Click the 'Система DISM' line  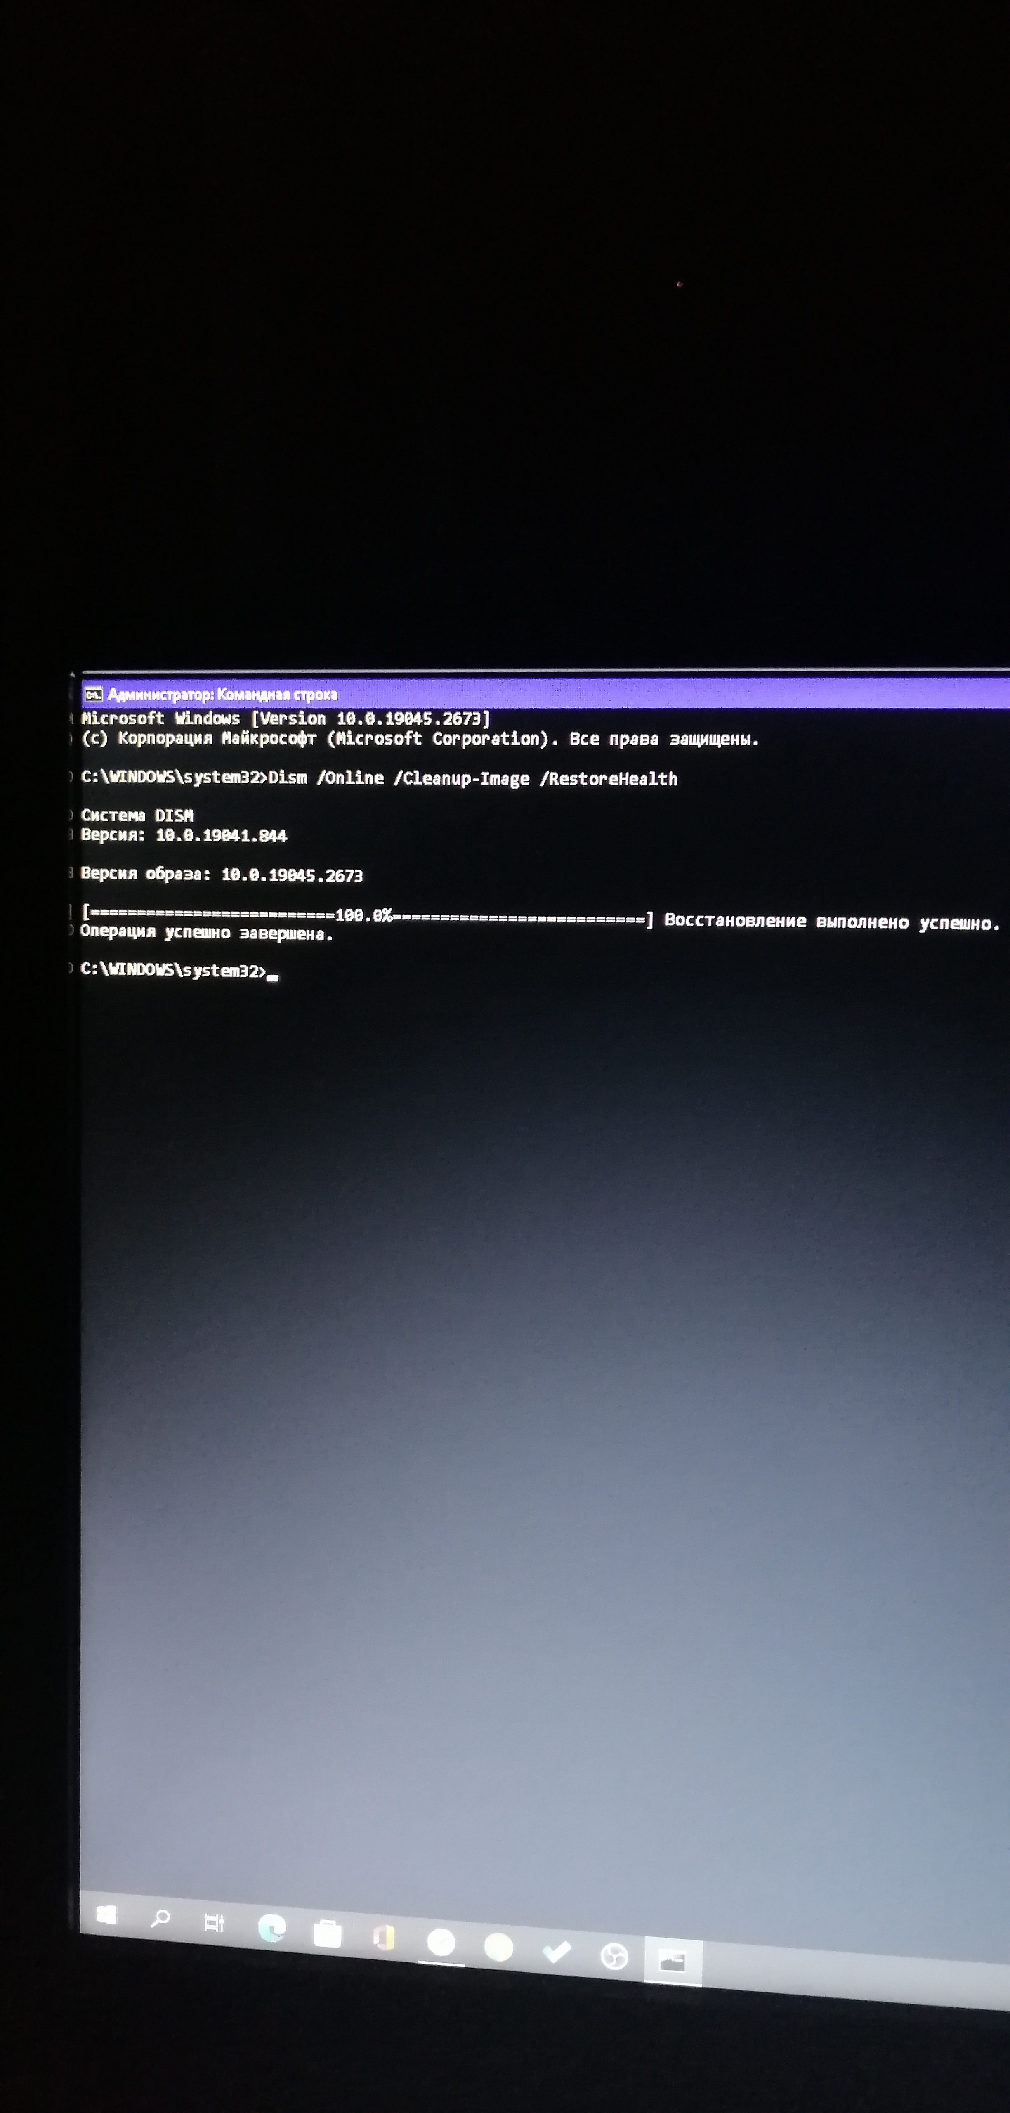[x=137, y=815]
